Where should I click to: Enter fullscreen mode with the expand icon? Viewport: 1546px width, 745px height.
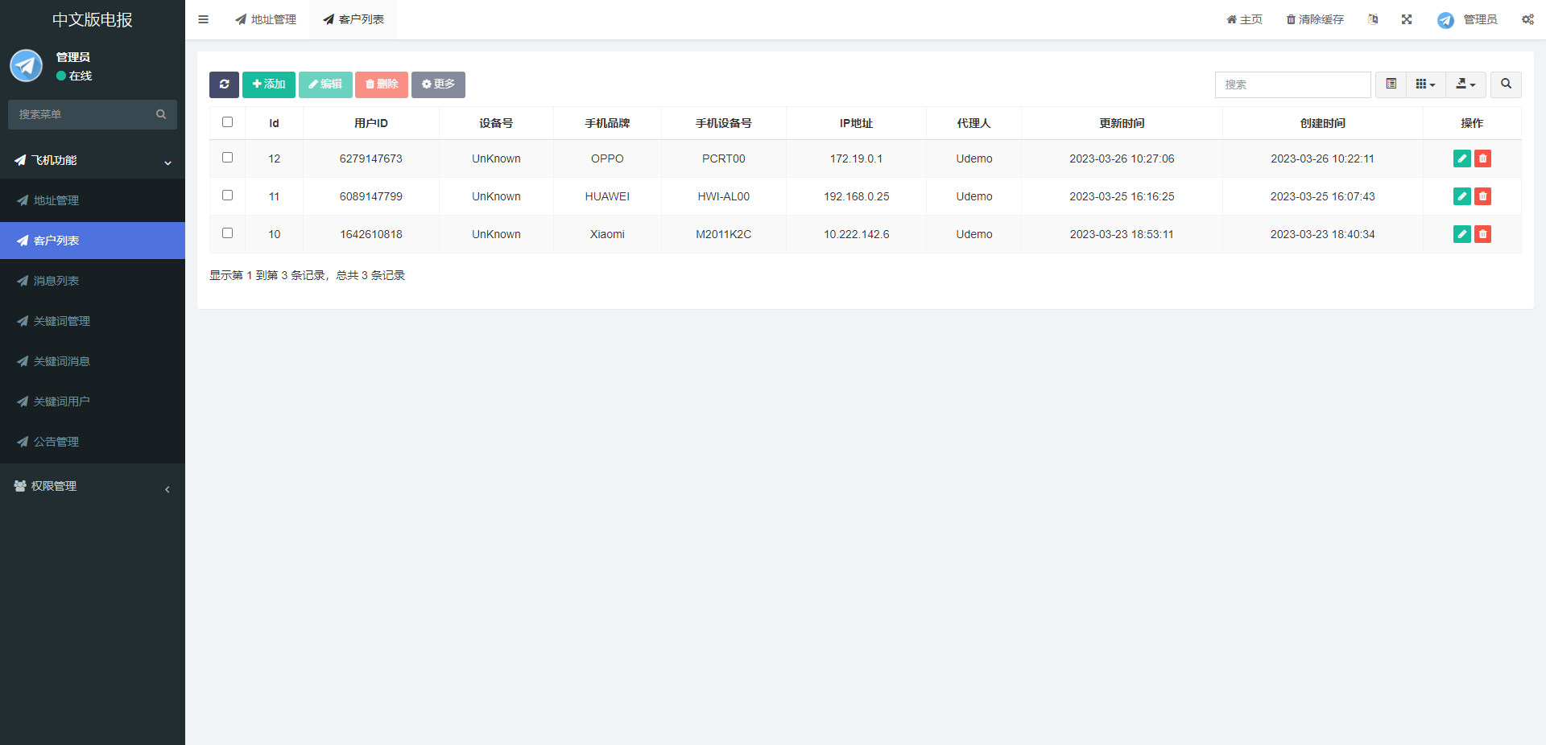click(1407, 19)
